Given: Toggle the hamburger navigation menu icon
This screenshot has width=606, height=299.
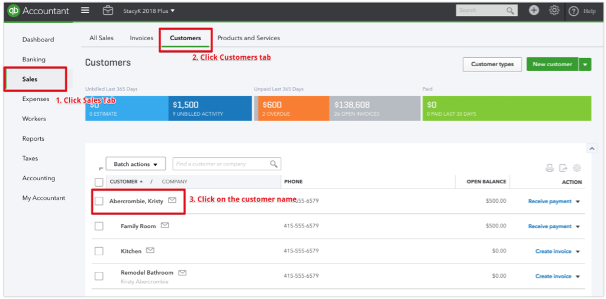Looking at the screenshot, I should [85, 11].
